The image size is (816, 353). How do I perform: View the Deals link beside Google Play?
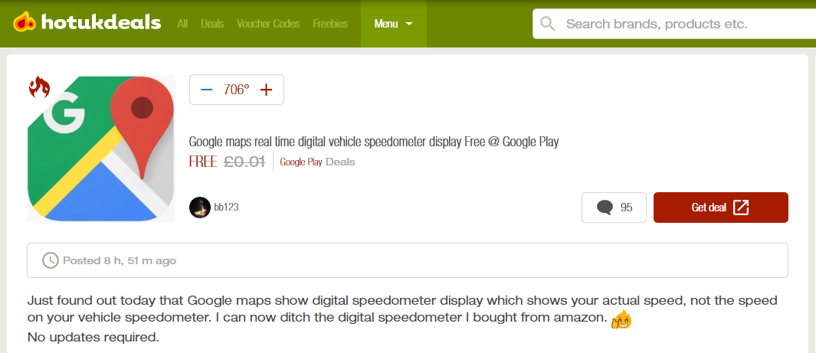click(x=340, y=162)
